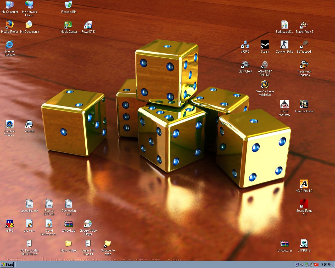The image size is (335, 268).
Task: Select the TradeWinds 2 shortcut
Action: (x=304, y=25)
